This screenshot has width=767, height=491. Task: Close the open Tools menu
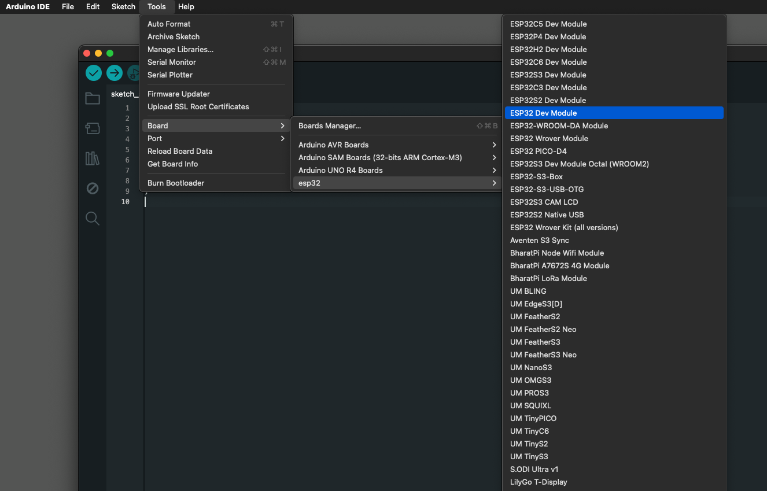point(157,7)
